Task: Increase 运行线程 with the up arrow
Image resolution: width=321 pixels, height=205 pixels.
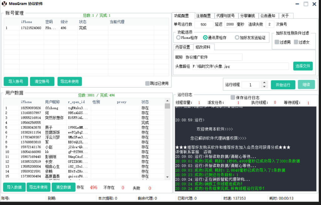Action: coord(264,83)
